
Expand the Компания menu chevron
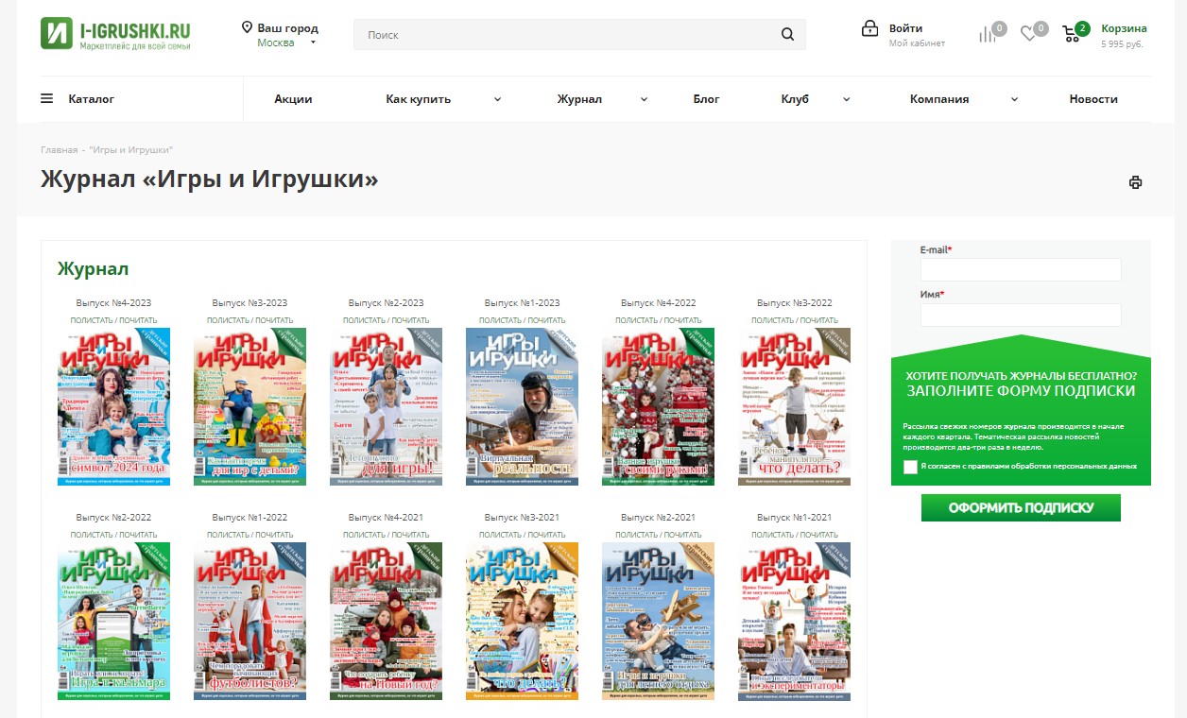coord(1014,99)
